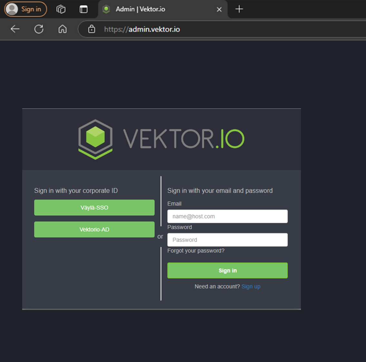Reload the current page
The height and width of the screenshot is (362, 366).
click(x=39, y=29)
